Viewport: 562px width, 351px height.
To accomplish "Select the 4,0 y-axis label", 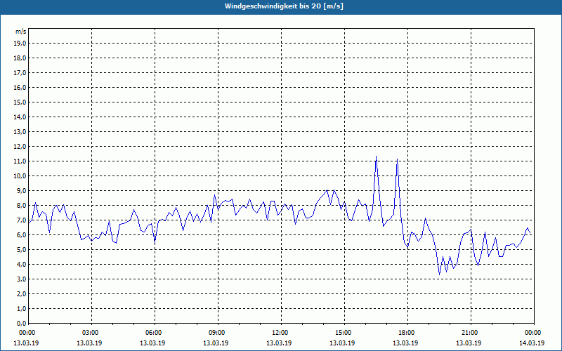I will point(21,265).
